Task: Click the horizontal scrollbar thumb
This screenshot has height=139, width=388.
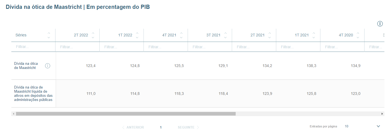Action: 126,114
